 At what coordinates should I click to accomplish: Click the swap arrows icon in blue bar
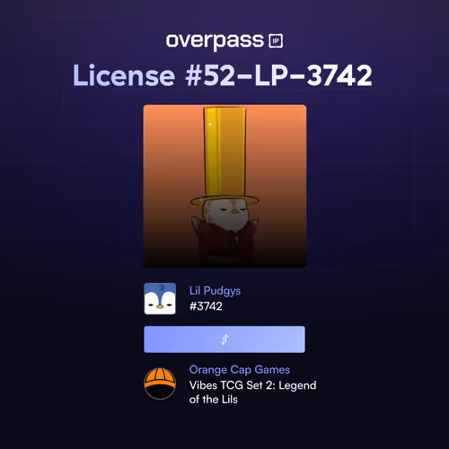[224, 339]
